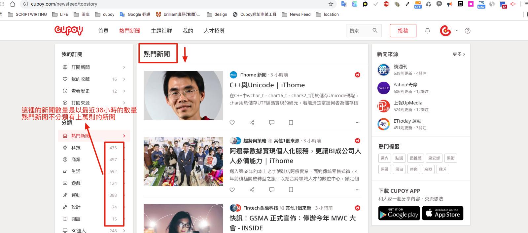Click ETtoday 運動 source logo
Image resolution: width=528 pixels, height=233 pixels.
pyautogui.click(x=384, y=124)
